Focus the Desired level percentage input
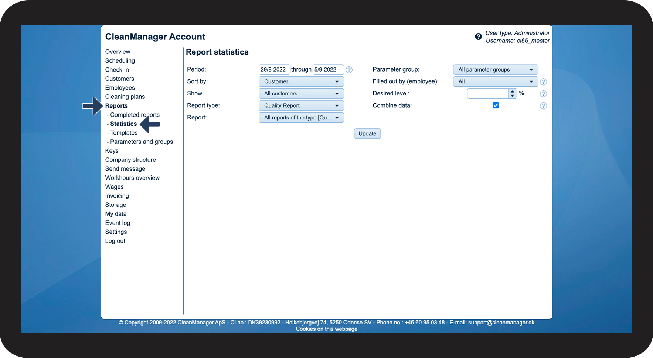The height and width of the screenshot is (358, 653). (x=488, y=94)
